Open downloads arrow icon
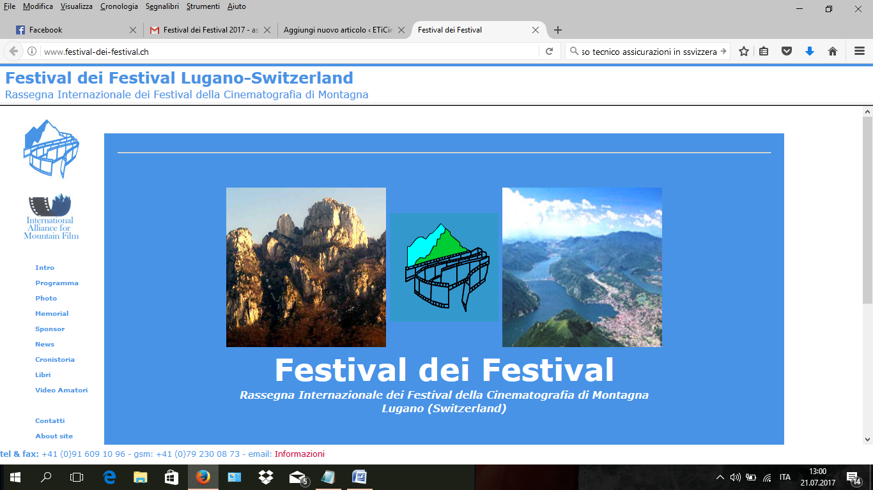The height and width of the screenshot is (490, 873). 810,52
